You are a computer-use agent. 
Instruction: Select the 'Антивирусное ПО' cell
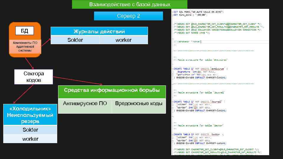coord(85,106)
